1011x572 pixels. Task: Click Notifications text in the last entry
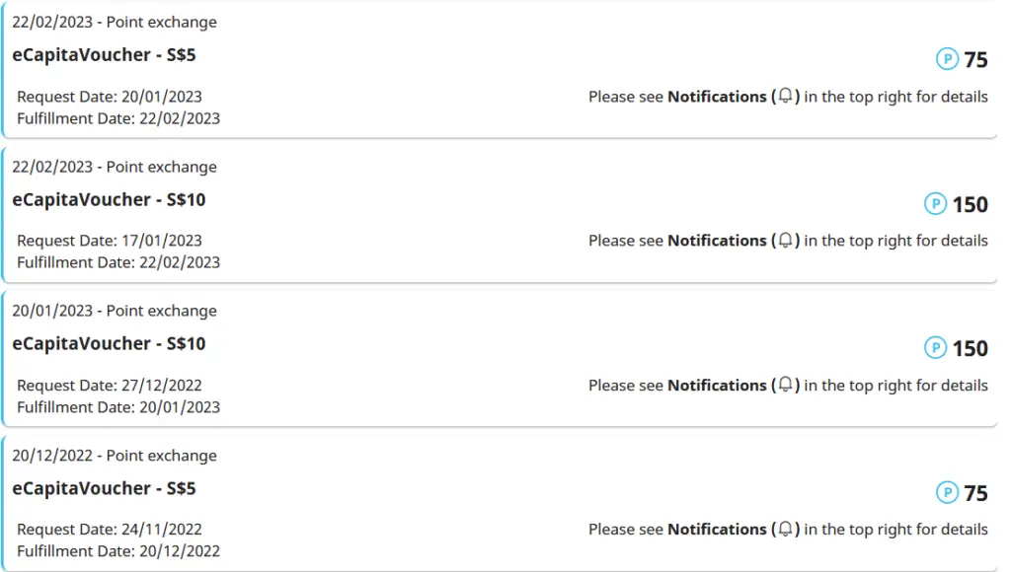pyautogui.click(x=717, y=530)
